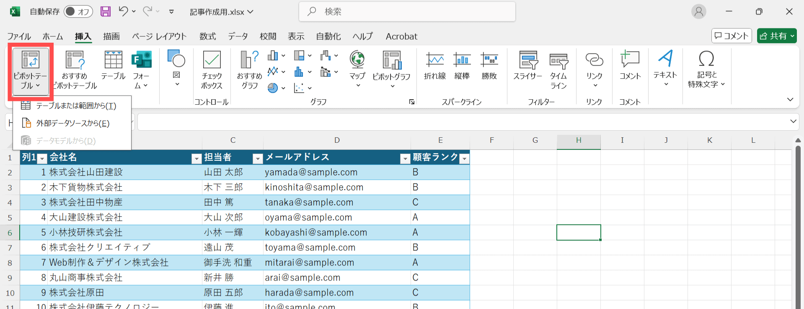Choose テーブルまたは範囲から menu item
Image resolution: width=804 pixels, height=309 pixels.
tap(72, 106)
